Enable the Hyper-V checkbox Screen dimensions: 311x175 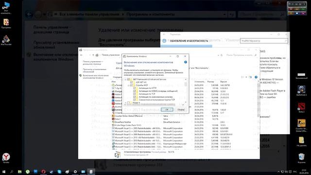pos(128,103)
